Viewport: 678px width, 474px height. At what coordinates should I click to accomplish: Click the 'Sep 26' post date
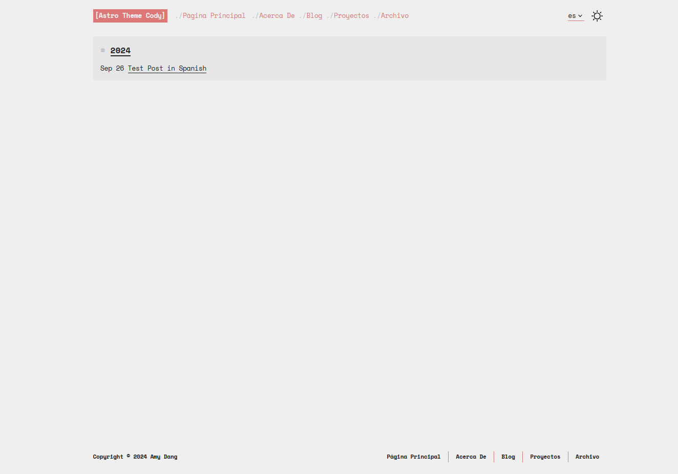click(112, 69)
